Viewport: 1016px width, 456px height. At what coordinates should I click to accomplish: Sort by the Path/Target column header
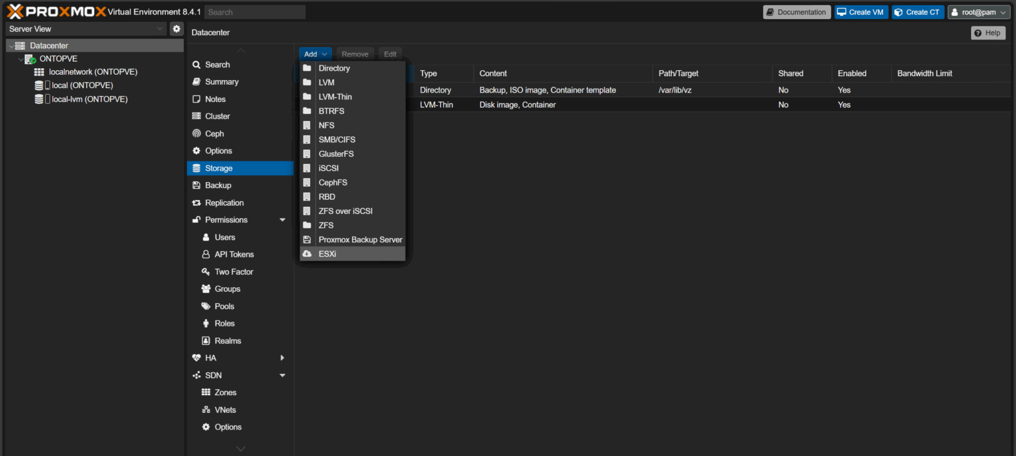[x=712, y=73]
